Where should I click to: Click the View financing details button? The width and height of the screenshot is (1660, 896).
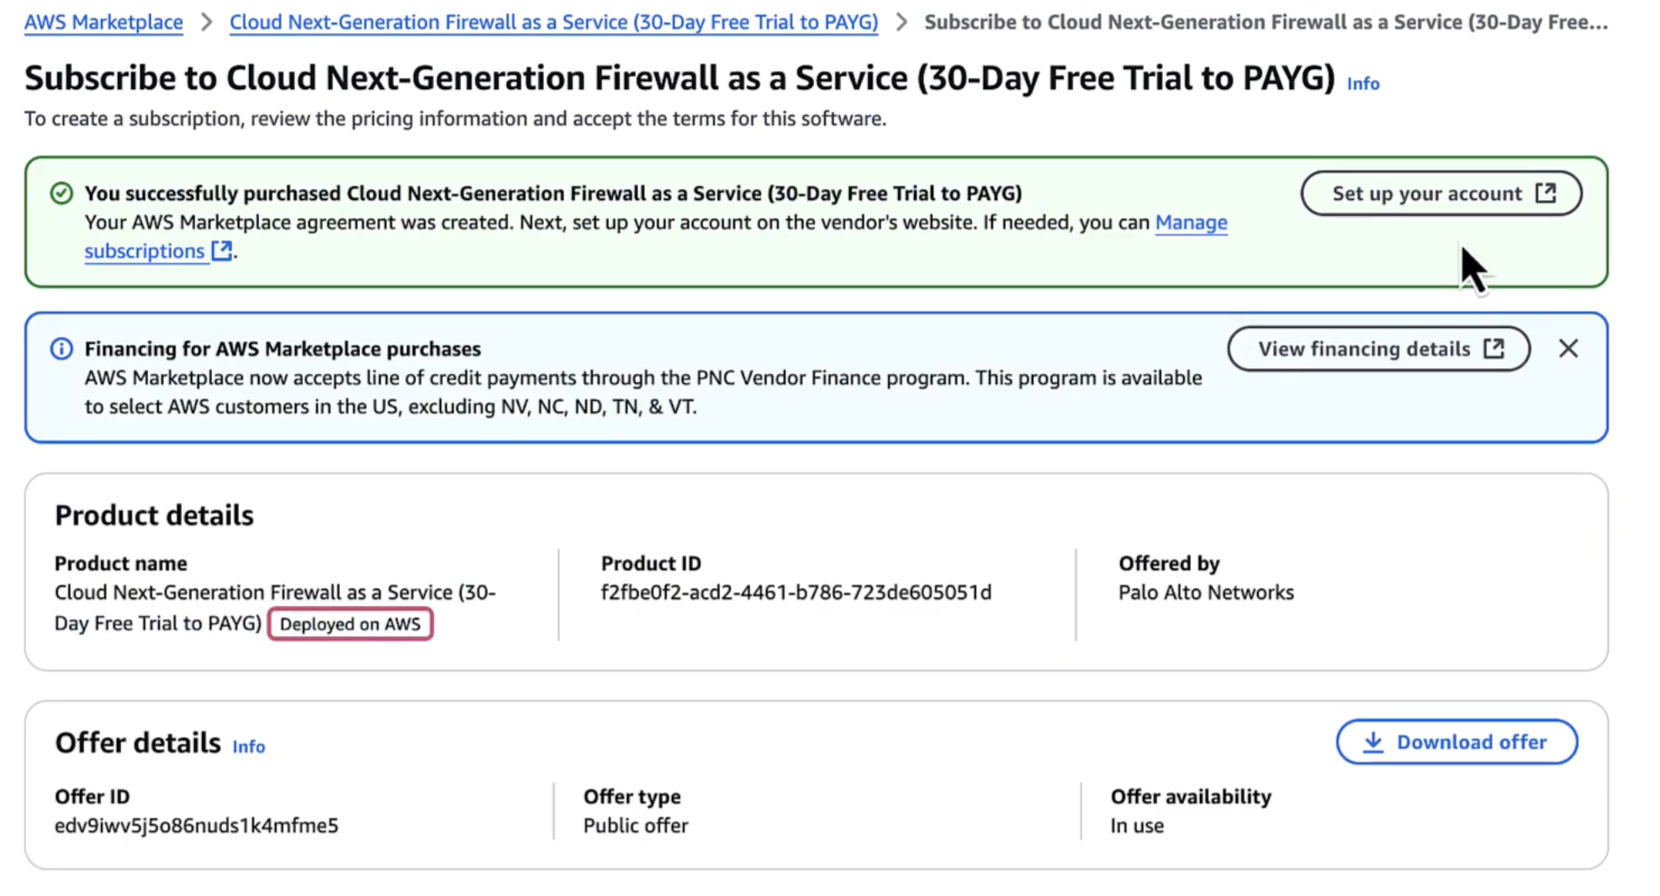pyautogui.click(x=1378, y=349)
